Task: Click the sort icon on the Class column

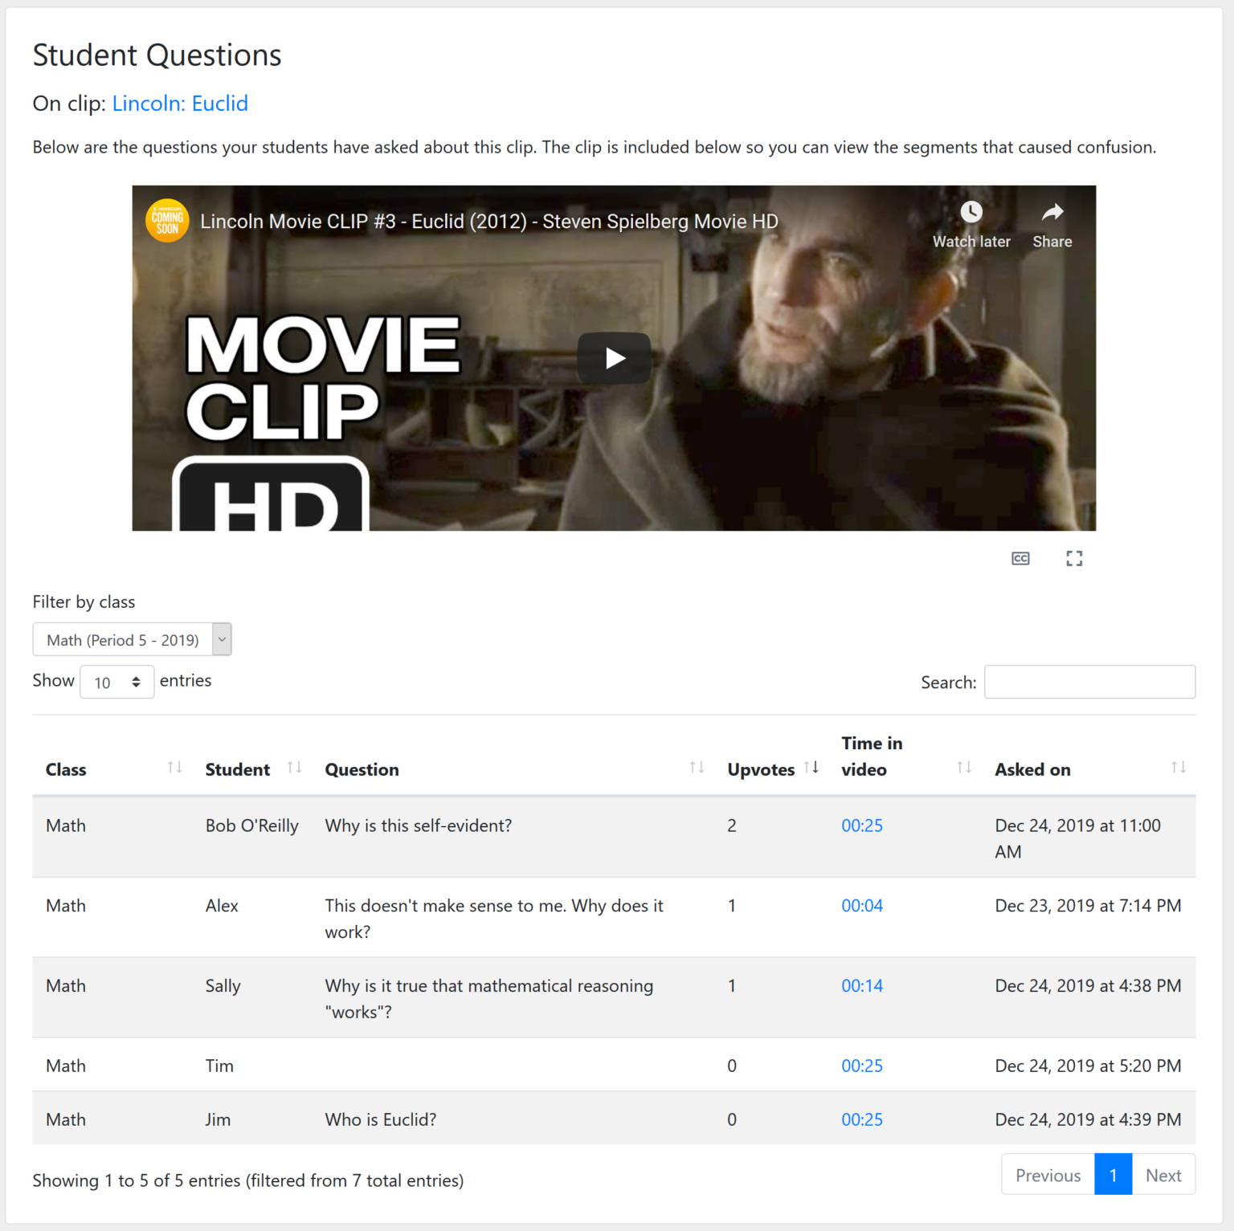Action: coord(175,767)
